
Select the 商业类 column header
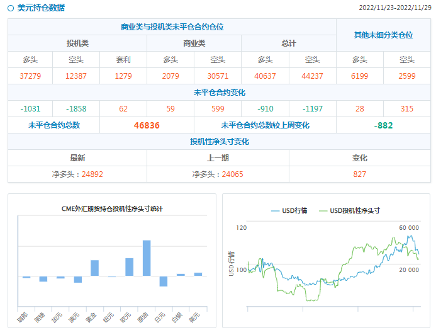194,43
